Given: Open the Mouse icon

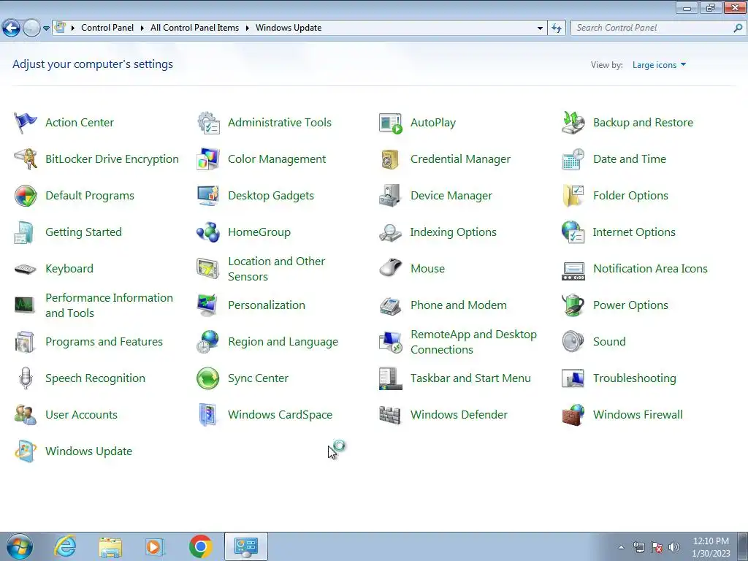Looking at the screenshot, I should [391, 268].
